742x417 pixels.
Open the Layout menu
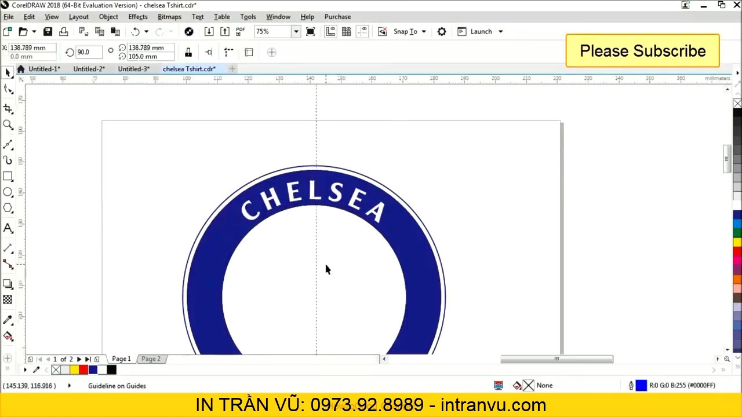click(x=78, y=17)
